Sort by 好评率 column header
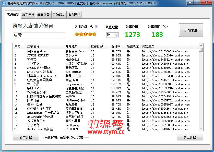The width and height of the screenshot is (214, 152). point(117,46)
